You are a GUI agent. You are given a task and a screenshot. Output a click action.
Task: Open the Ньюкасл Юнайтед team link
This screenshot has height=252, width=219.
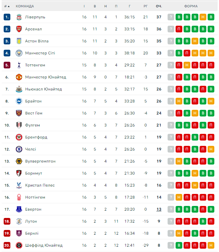[x=43, y=89]
